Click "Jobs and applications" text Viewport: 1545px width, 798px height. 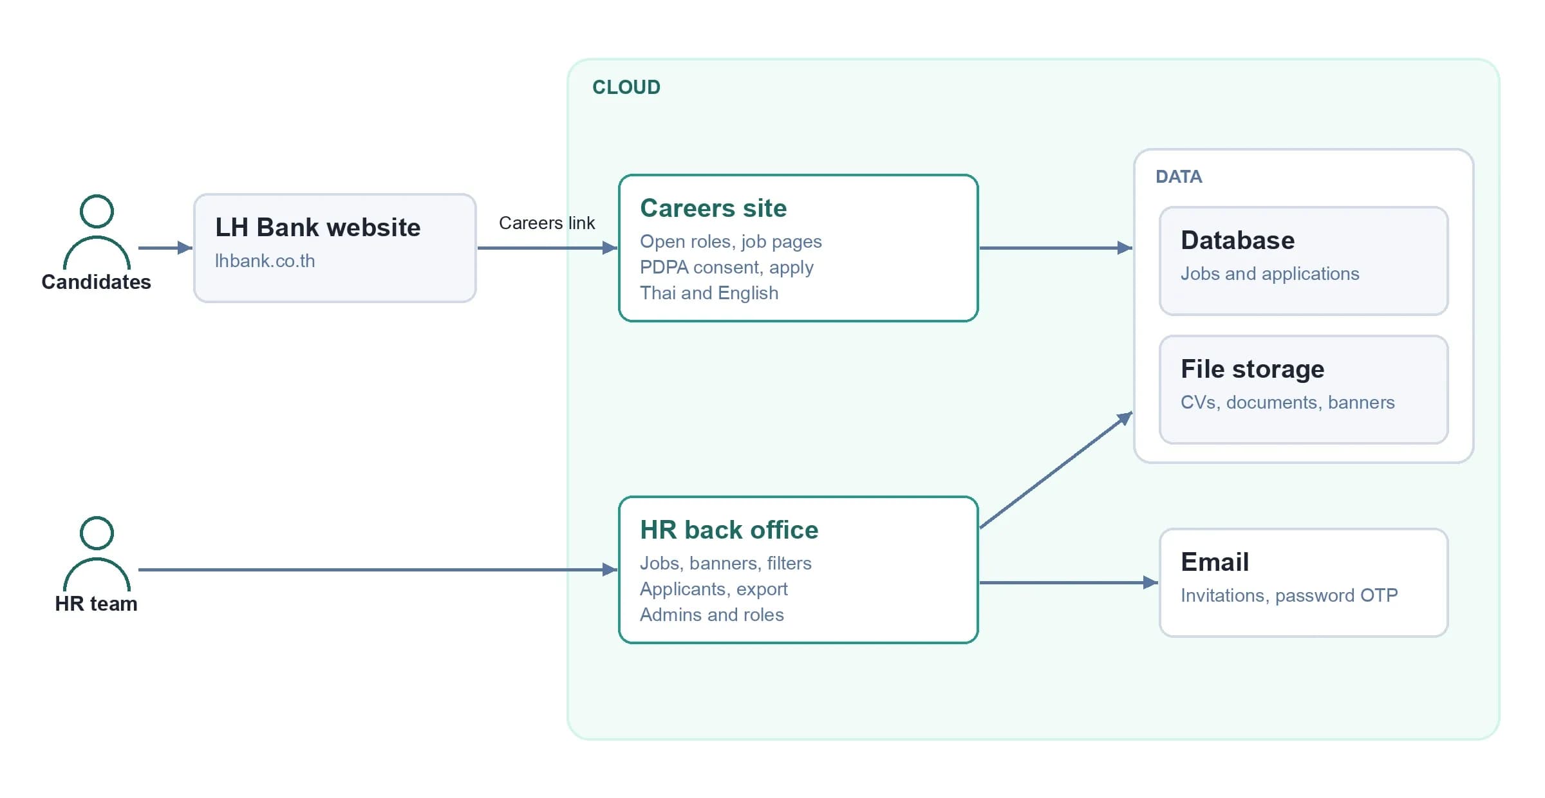[1269, 274]
